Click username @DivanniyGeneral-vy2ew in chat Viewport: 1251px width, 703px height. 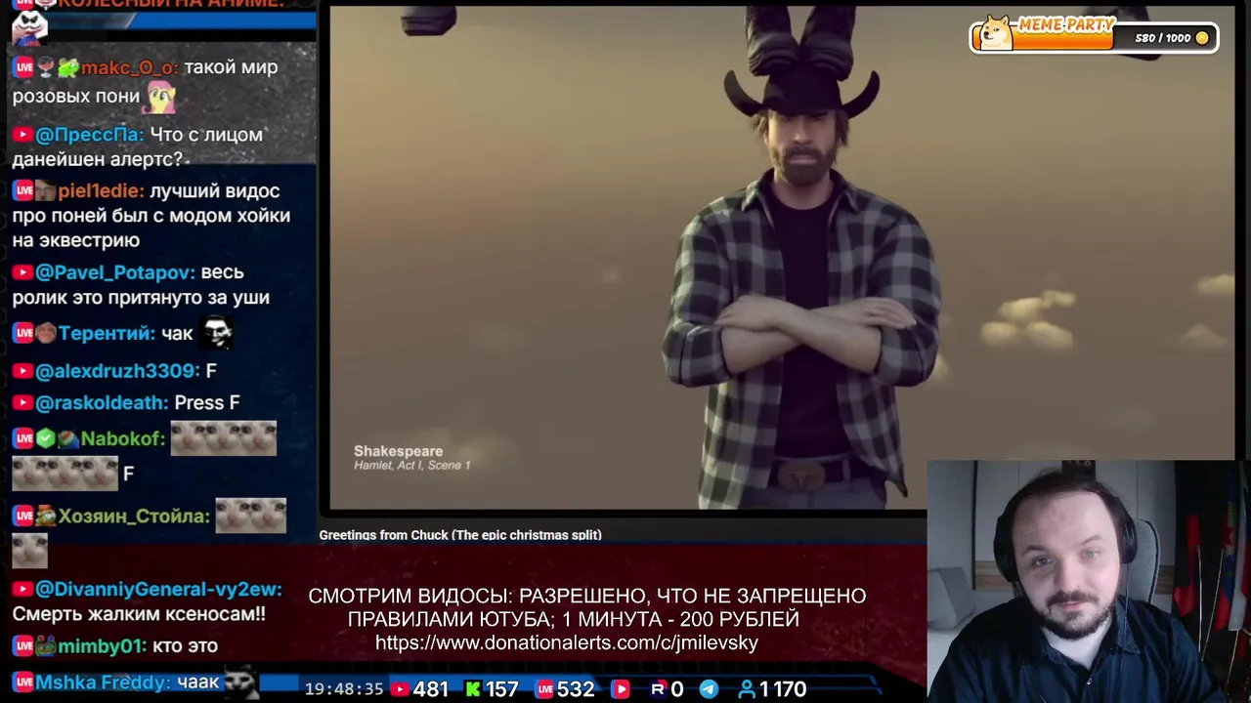pos(158,590)
